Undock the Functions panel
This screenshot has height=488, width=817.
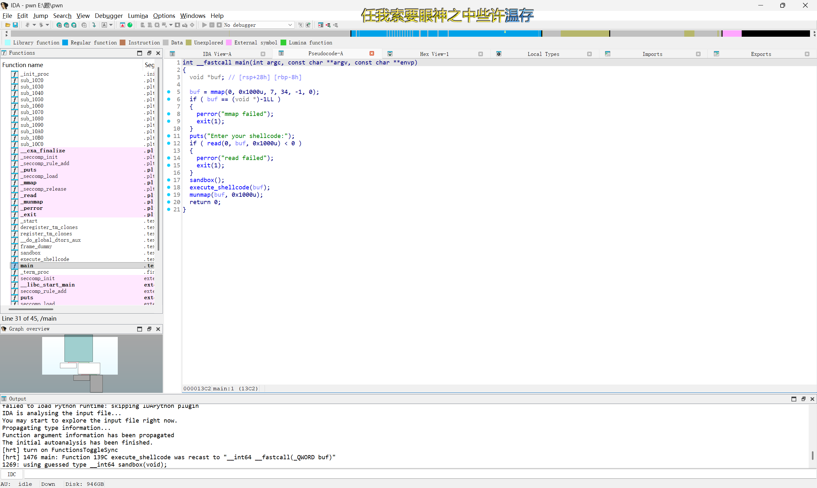149,53
